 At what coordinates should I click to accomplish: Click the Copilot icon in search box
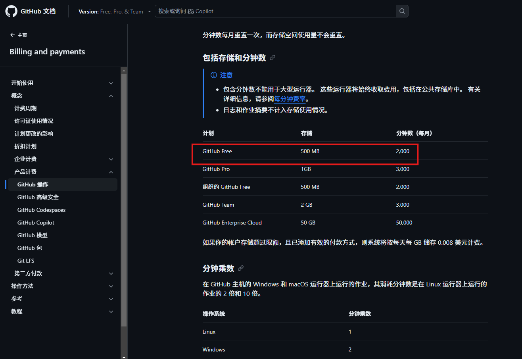[x=191, y=11]
